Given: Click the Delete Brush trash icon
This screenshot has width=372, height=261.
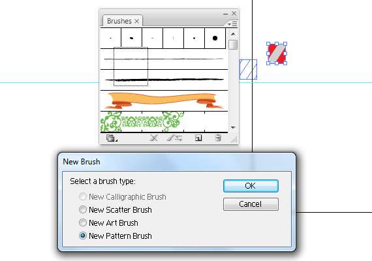Looking at the screenshot, I should pyautogui.click(x=218, y=138).
